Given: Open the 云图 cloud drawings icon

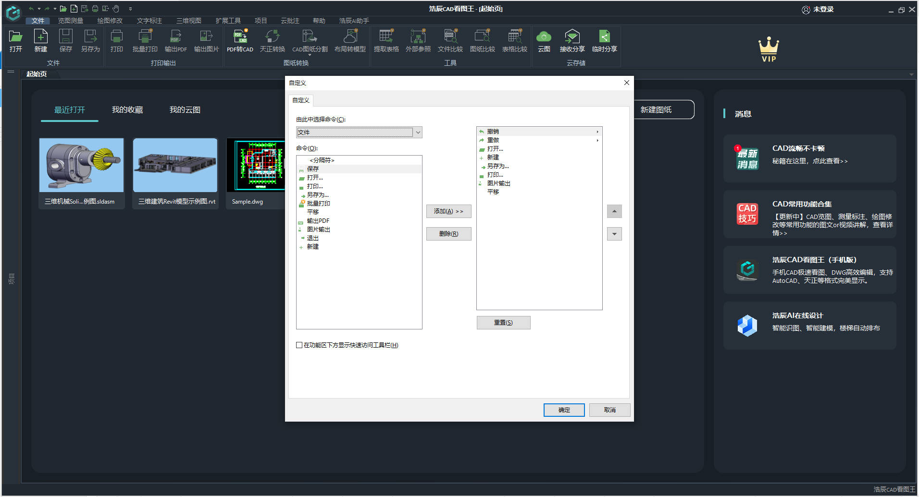Looking at the screenshot, I should pyautogui.click(x=544, y=41).
